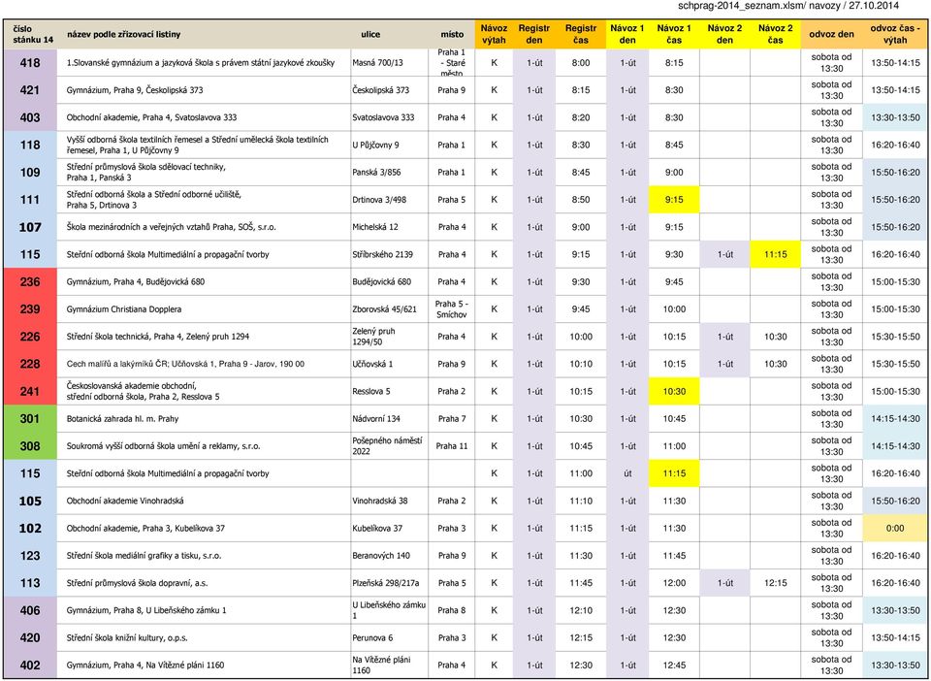Click the 8:00 Registr čas cell
Screen dimensions: 931x681
click(581, 62)
